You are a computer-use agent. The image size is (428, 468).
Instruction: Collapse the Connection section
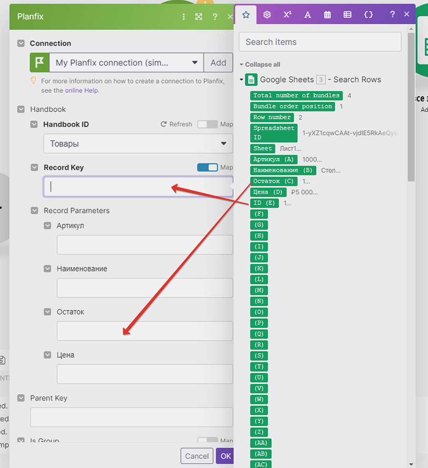[21, 43]
